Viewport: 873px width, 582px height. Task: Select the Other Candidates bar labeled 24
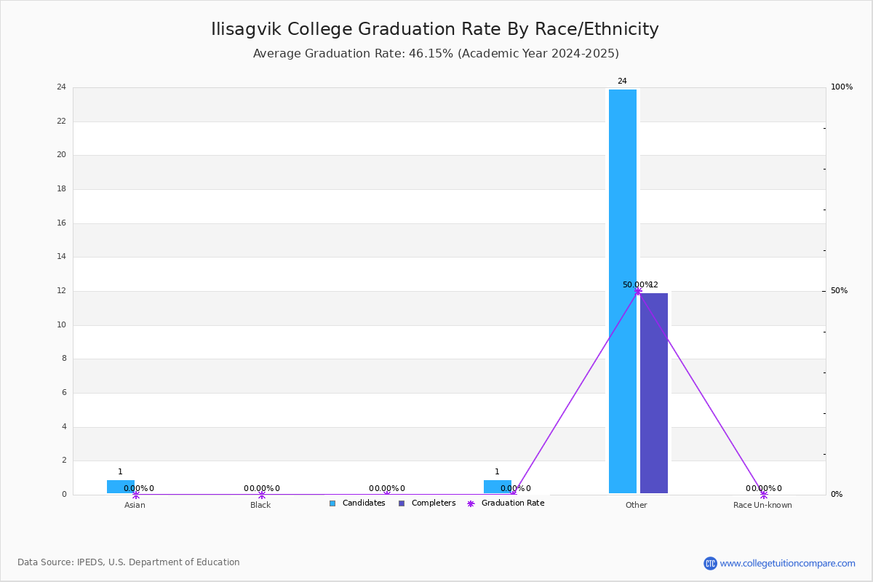click(x=623, y=291)
